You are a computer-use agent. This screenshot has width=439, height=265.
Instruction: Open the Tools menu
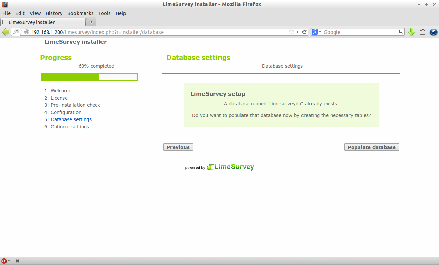[x=104, y=13]
